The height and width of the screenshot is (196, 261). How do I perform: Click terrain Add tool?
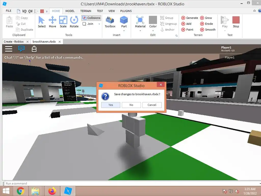pyautogui.click(x=186, y=24)
